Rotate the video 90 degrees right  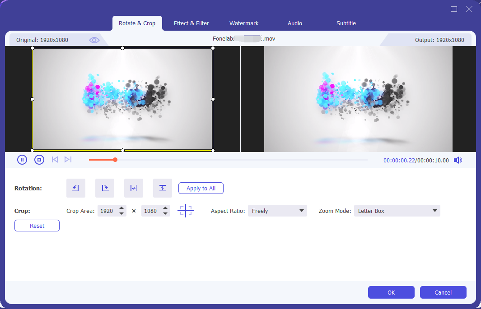tap(104, 188)
